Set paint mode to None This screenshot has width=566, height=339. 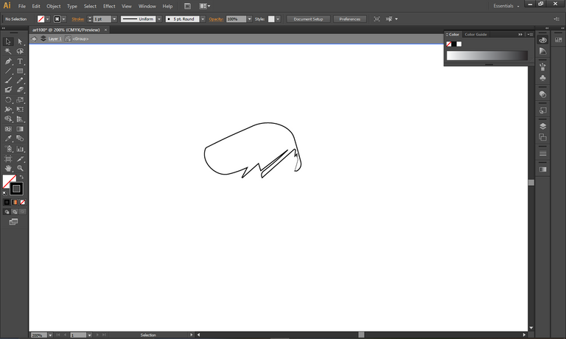pyautogui.click(x=22, y=202)
